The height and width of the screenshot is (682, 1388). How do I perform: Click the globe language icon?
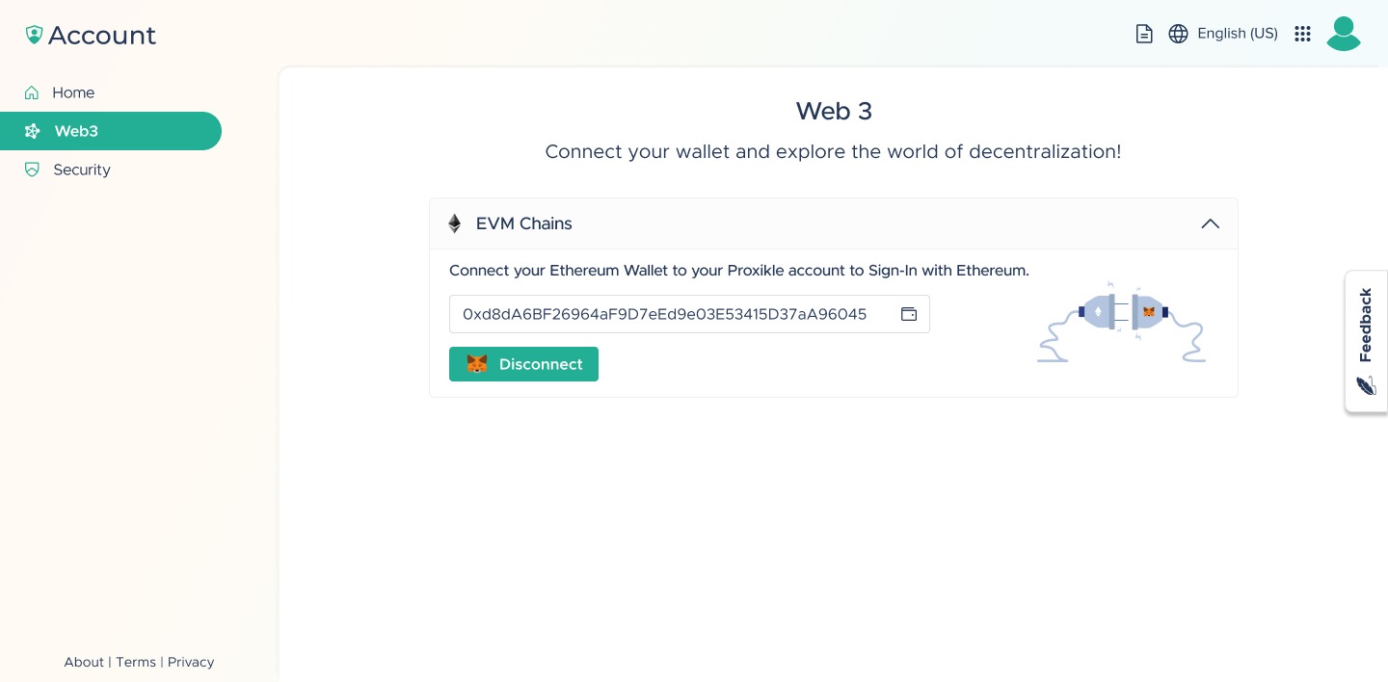(x=1178, y=34)
